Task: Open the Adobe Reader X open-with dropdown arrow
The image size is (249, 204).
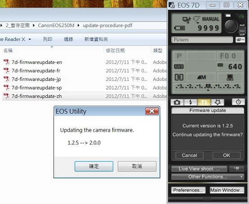Action: click(x=30, y=39)
